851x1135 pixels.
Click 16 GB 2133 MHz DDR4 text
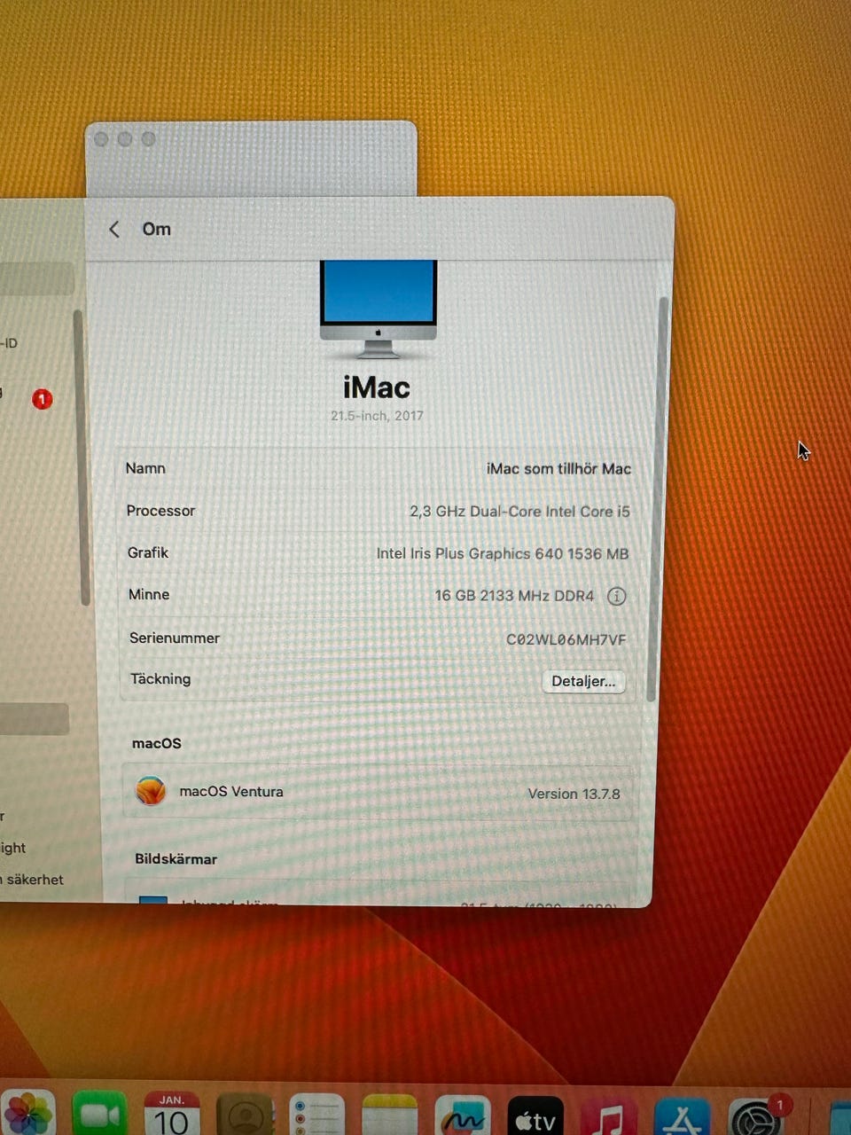pyautogui.click(x=514, y=596)
